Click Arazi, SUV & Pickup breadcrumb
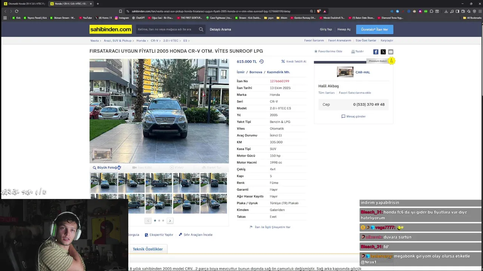This screenshot has height=271, width=483. click(x=118, y=40)
